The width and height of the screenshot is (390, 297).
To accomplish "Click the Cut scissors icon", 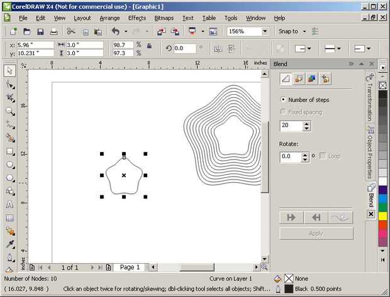I will click(71, 31).
